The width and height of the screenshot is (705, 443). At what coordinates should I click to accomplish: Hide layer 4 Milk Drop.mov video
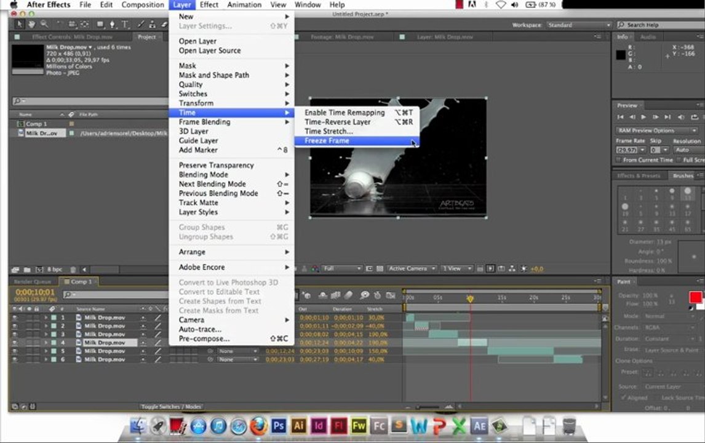15,343
